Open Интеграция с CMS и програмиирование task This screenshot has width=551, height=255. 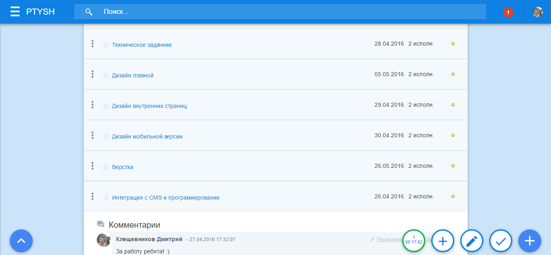pos(166,198)
